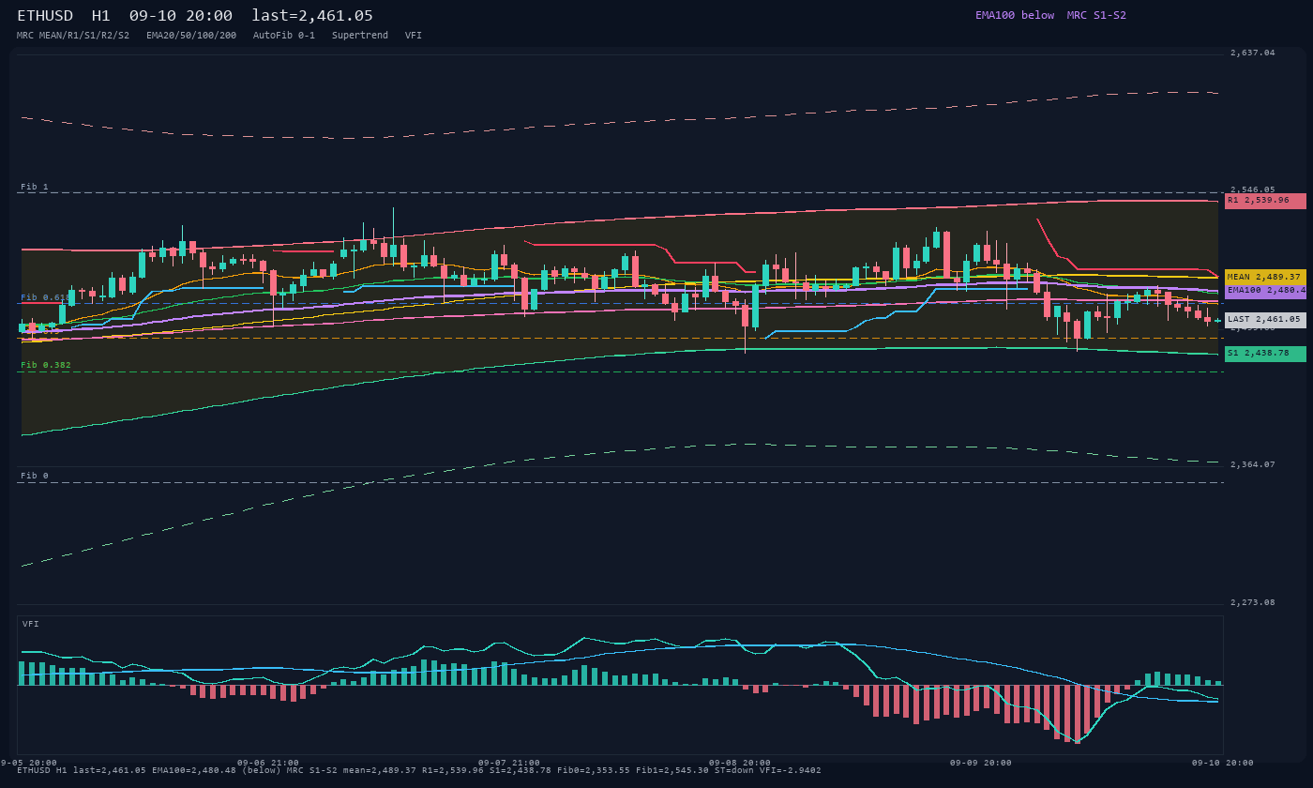Click the VFI panel title label
This screenshot has width=1313, height=788.
(31, 624)
